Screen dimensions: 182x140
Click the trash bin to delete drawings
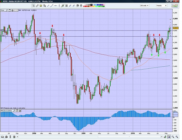(81, 6)
